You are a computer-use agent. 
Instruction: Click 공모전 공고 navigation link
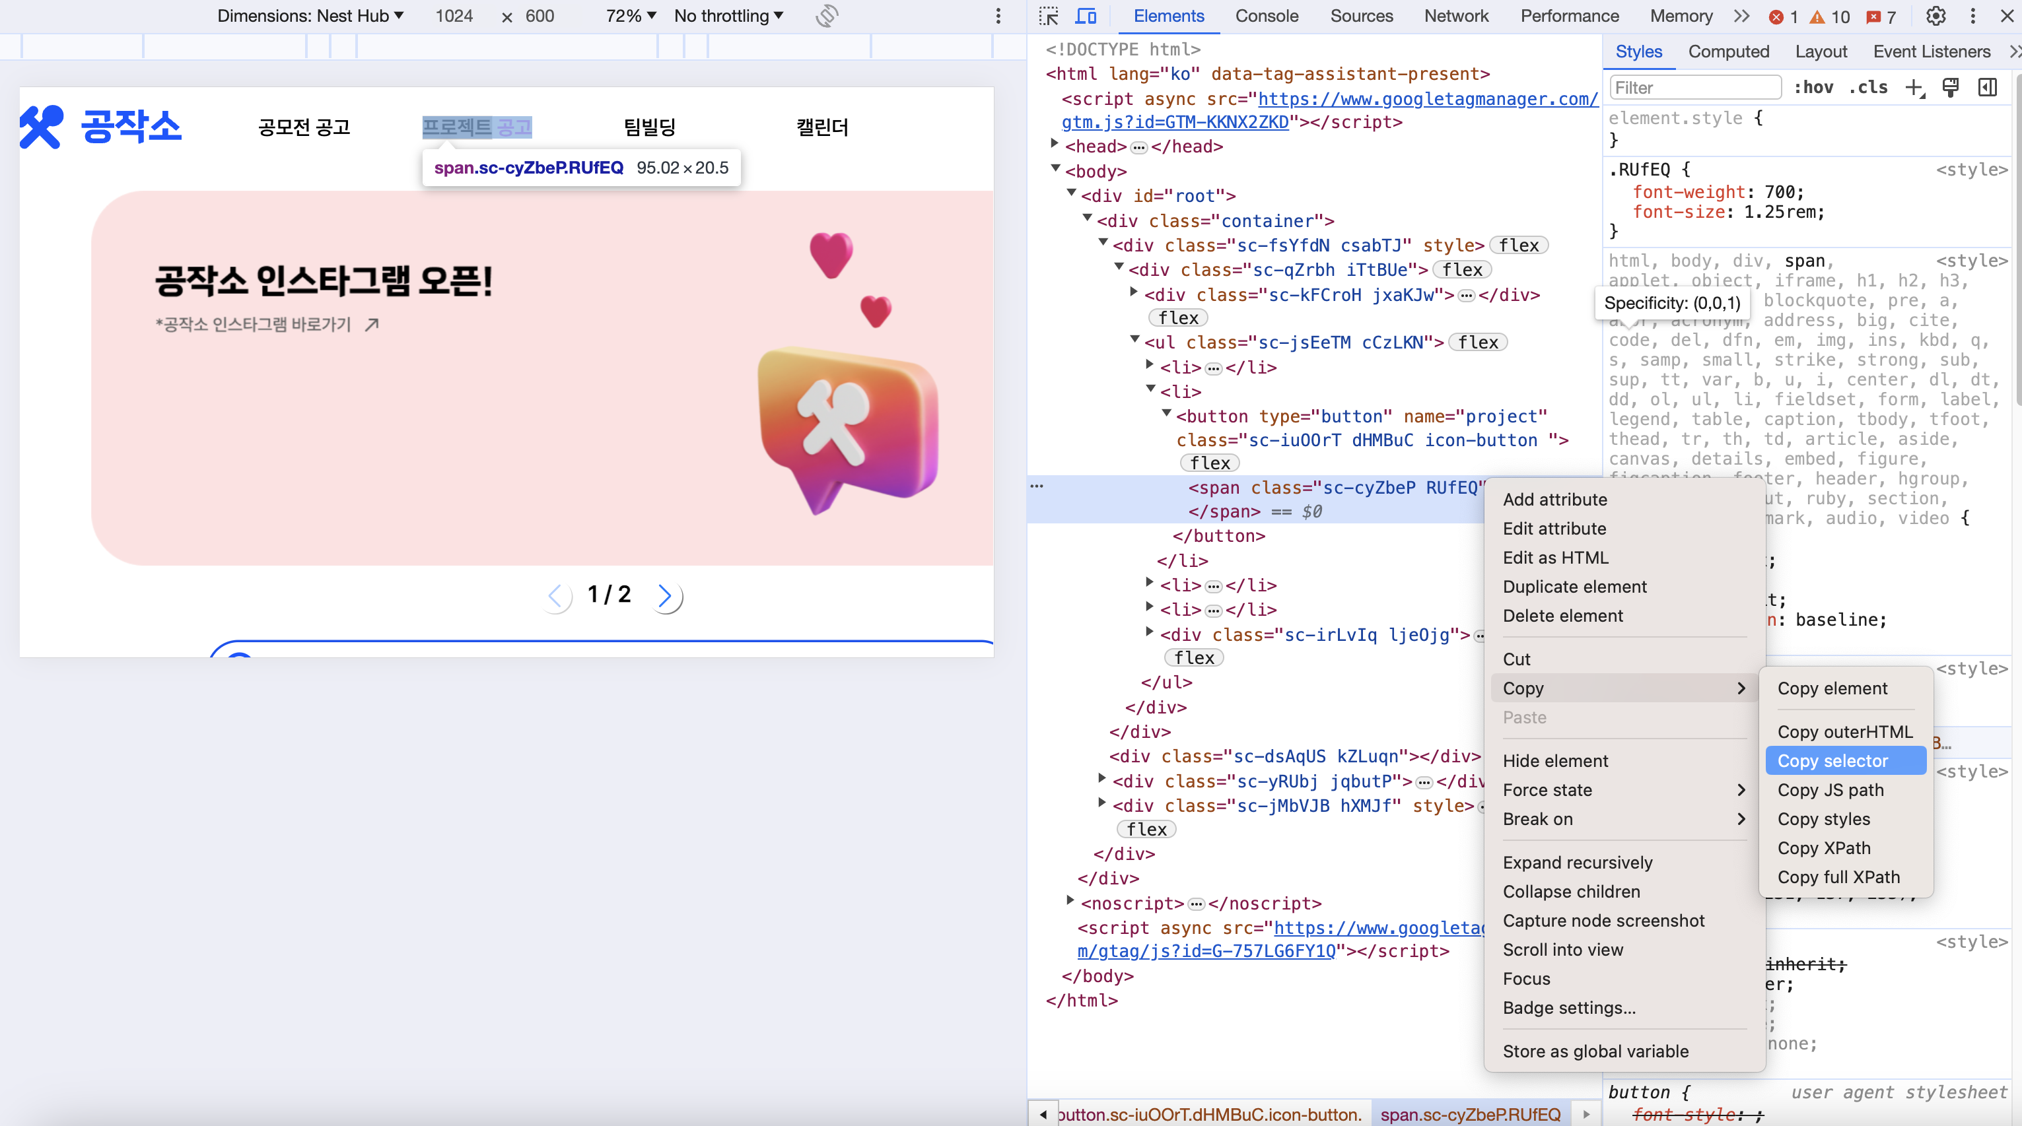click(304, 127)
